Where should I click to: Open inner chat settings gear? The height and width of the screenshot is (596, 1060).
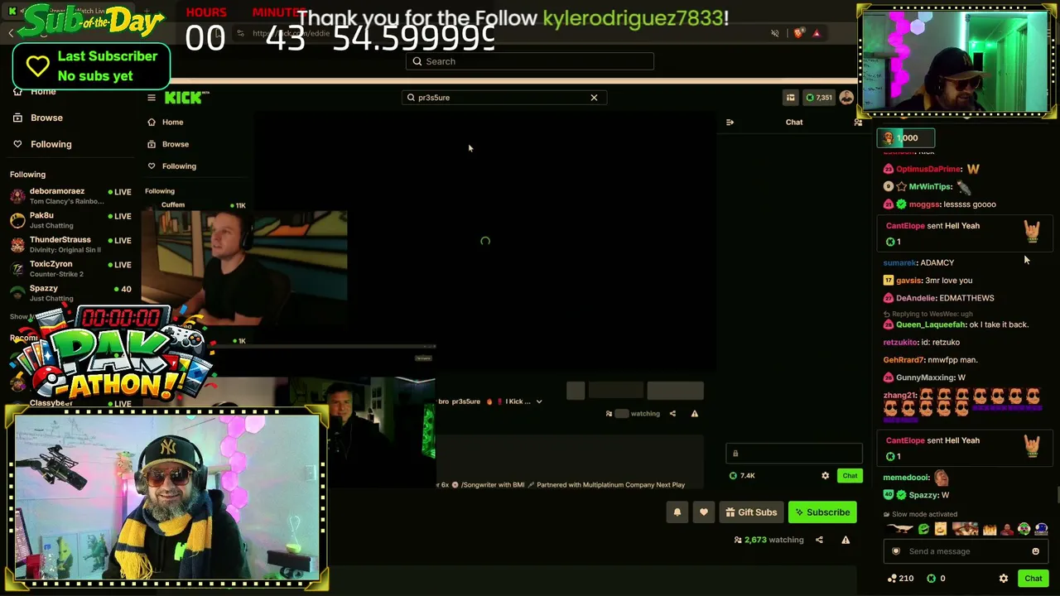point(825,476)
